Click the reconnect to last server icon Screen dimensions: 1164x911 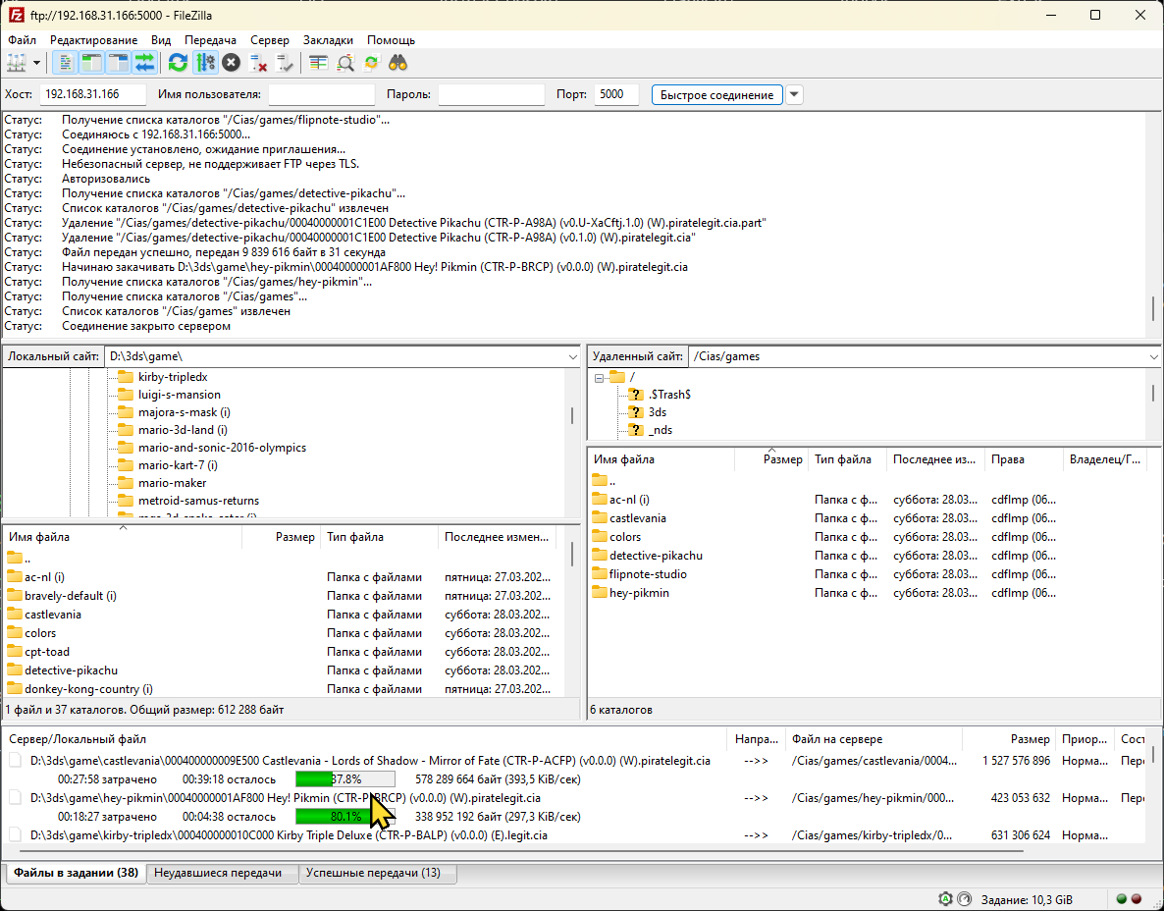pos(286,63)
